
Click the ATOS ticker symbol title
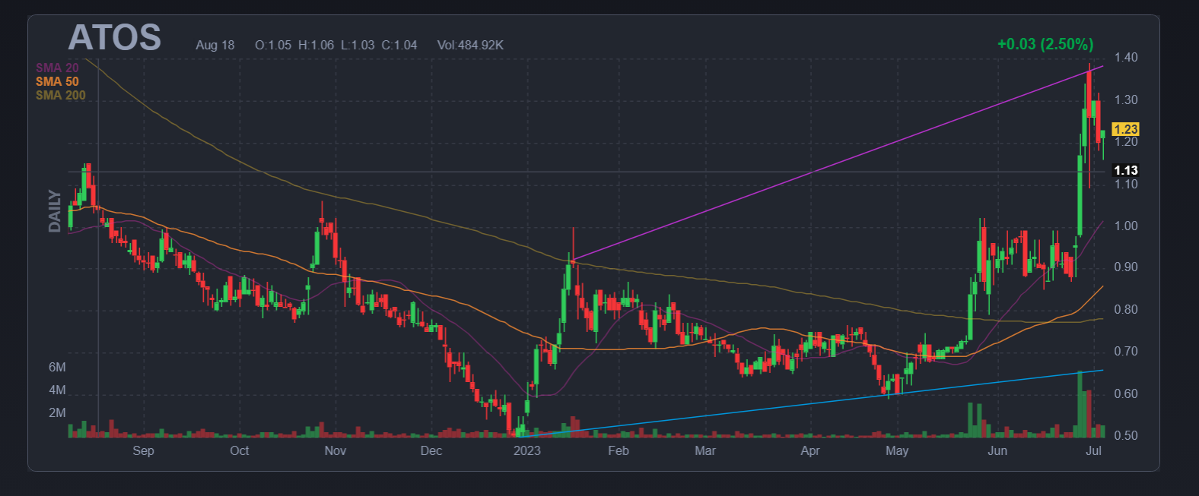coord(115,38)
